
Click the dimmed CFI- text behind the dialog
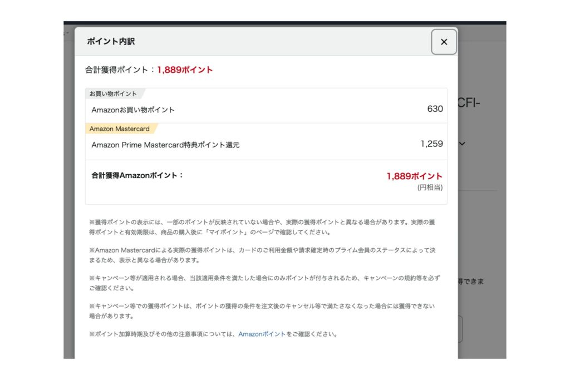(x=469, y=104)
